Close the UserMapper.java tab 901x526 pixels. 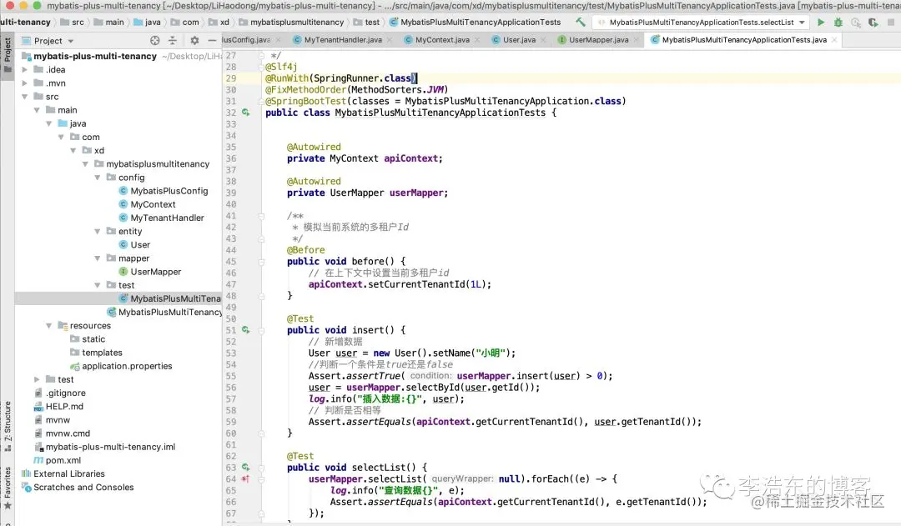[636, 40]
